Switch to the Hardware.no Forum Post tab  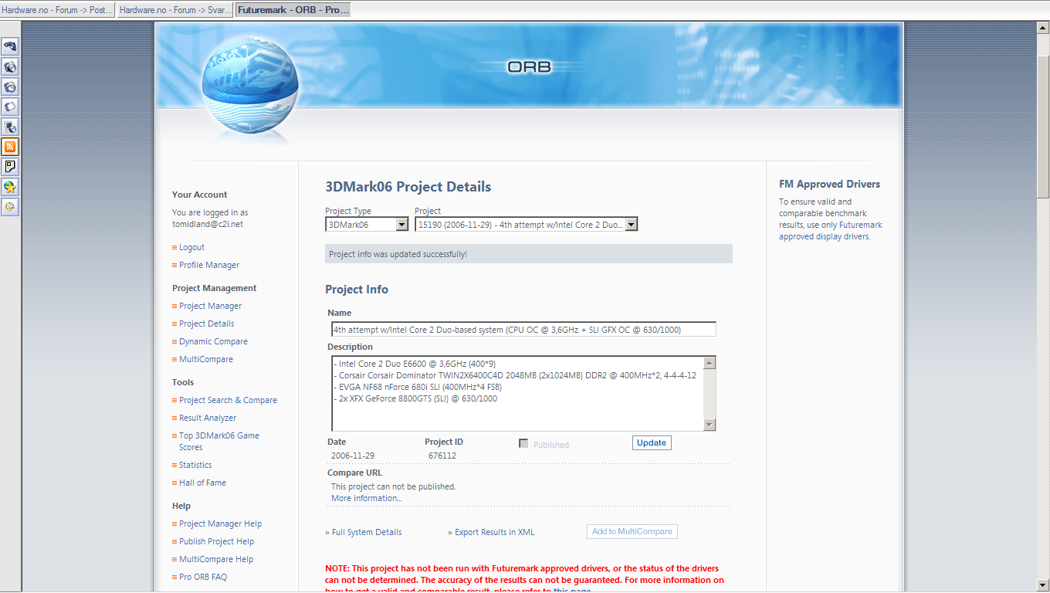tap(58, 10)
